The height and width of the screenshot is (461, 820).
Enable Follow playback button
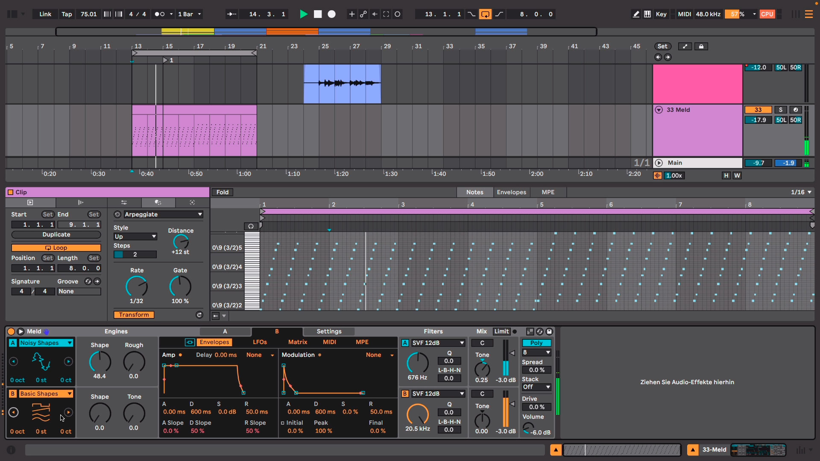231,14
